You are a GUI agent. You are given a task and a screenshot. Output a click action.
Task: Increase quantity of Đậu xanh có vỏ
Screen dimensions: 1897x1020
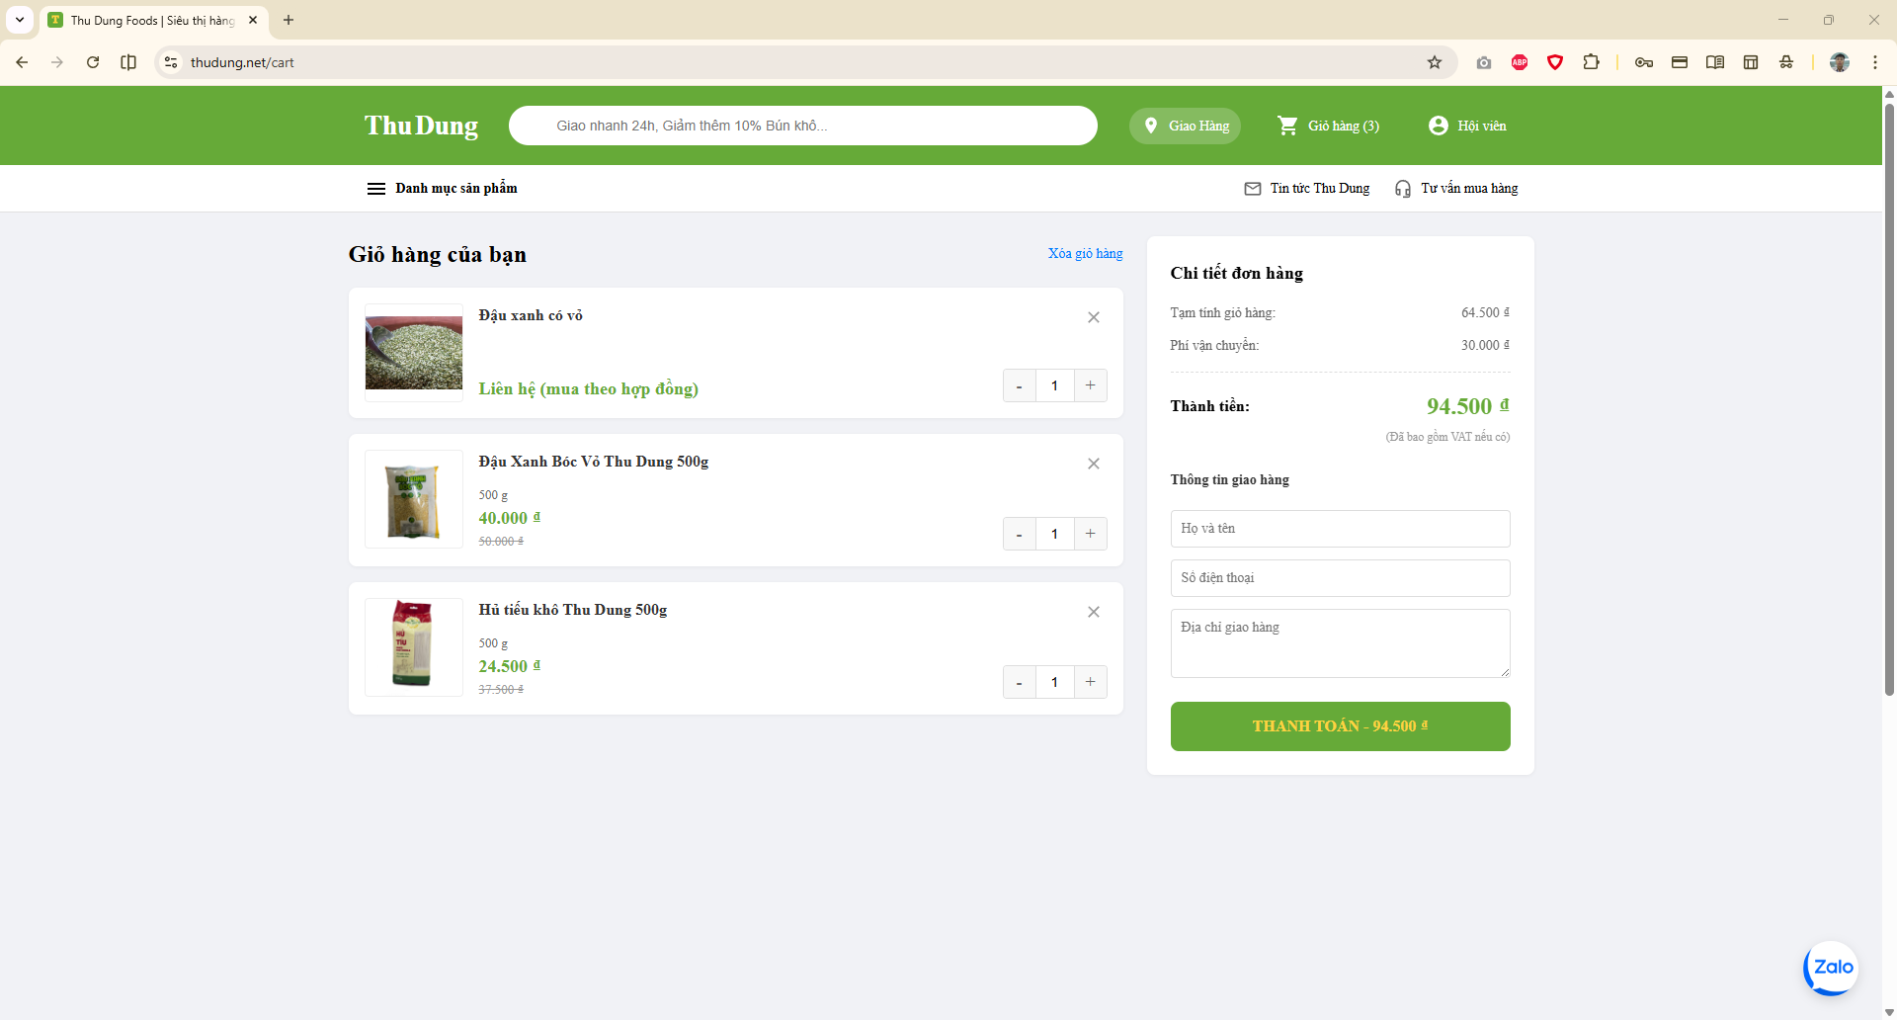coord(1090,385)
